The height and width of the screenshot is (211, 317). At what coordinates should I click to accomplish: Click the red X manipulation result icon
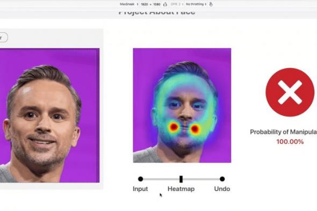290,92
